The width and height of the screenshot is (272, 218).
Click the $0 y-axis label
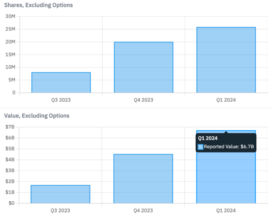click(x=12, y=203)
